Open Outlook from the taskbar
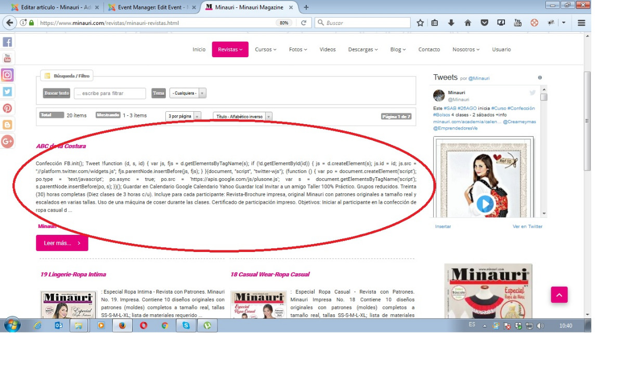The height and width of the screenshot is (372, 624). point(59,326)
